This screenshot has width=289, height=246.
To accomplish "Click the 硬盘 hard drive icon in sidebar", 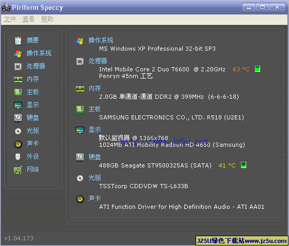I will 18,118.
